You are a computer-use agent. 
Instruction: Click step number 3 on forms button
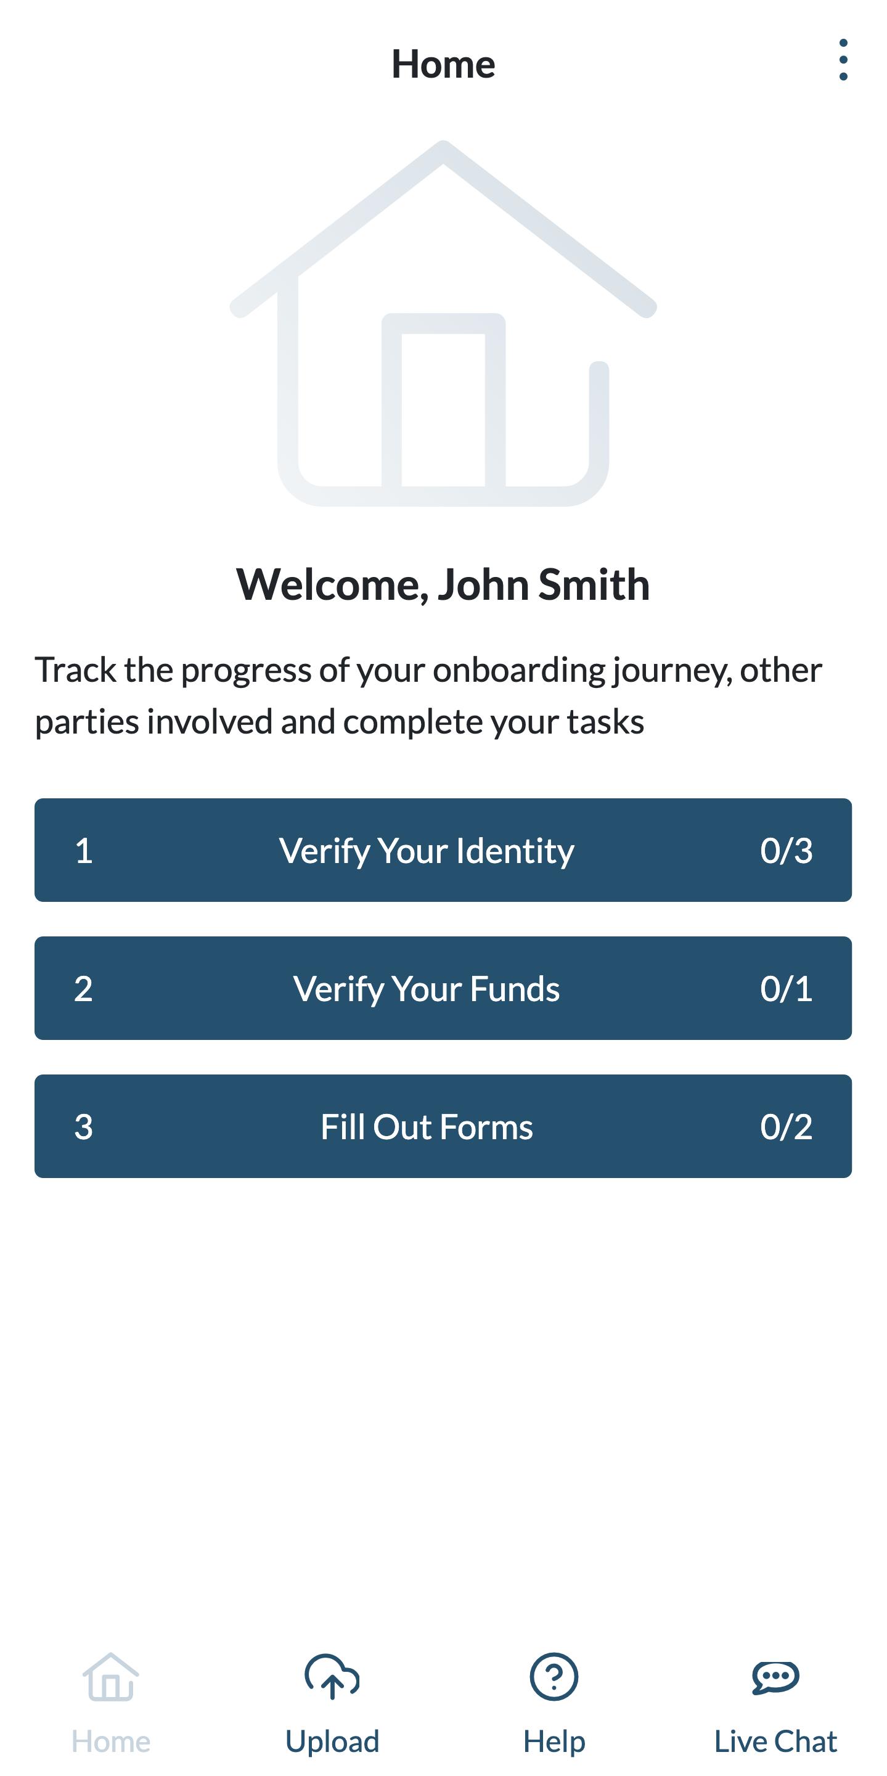pyautogui.click(x=83, y=1126)
